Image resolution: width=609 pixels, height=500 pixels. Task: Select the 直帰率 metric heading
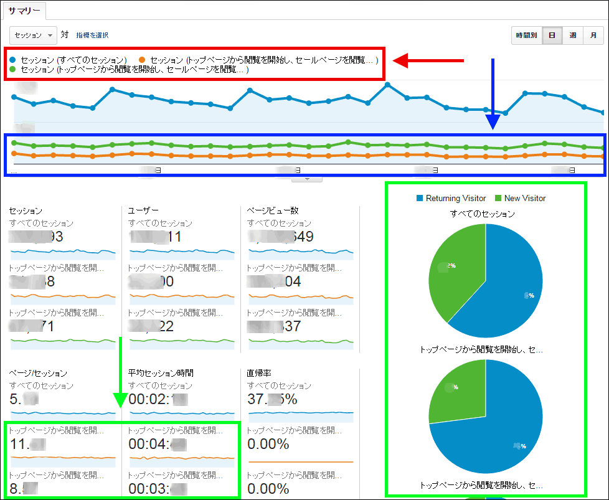pos(259,373)
